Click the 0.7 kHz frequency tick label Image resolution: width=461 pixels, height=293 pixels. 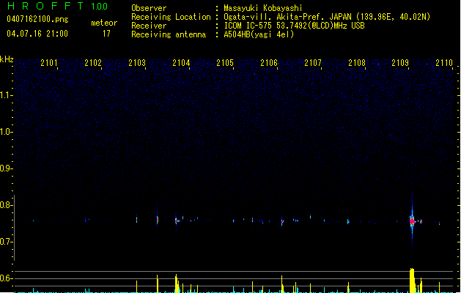[6, 242]
